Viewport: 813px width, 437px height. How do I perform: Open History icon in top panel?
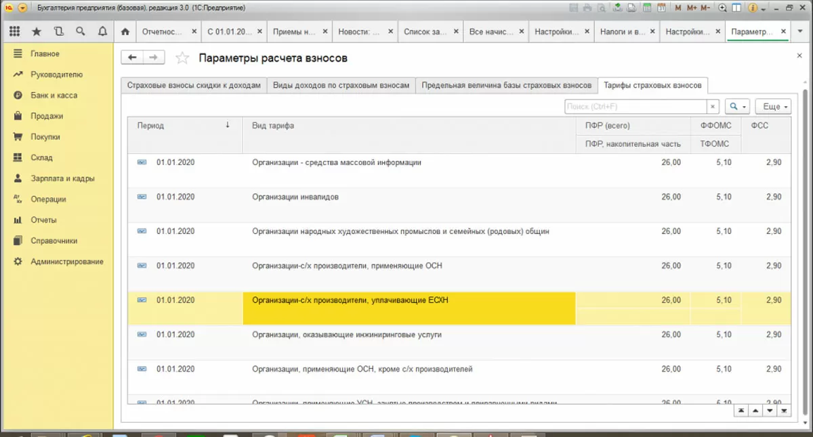[x=58, y=31]
